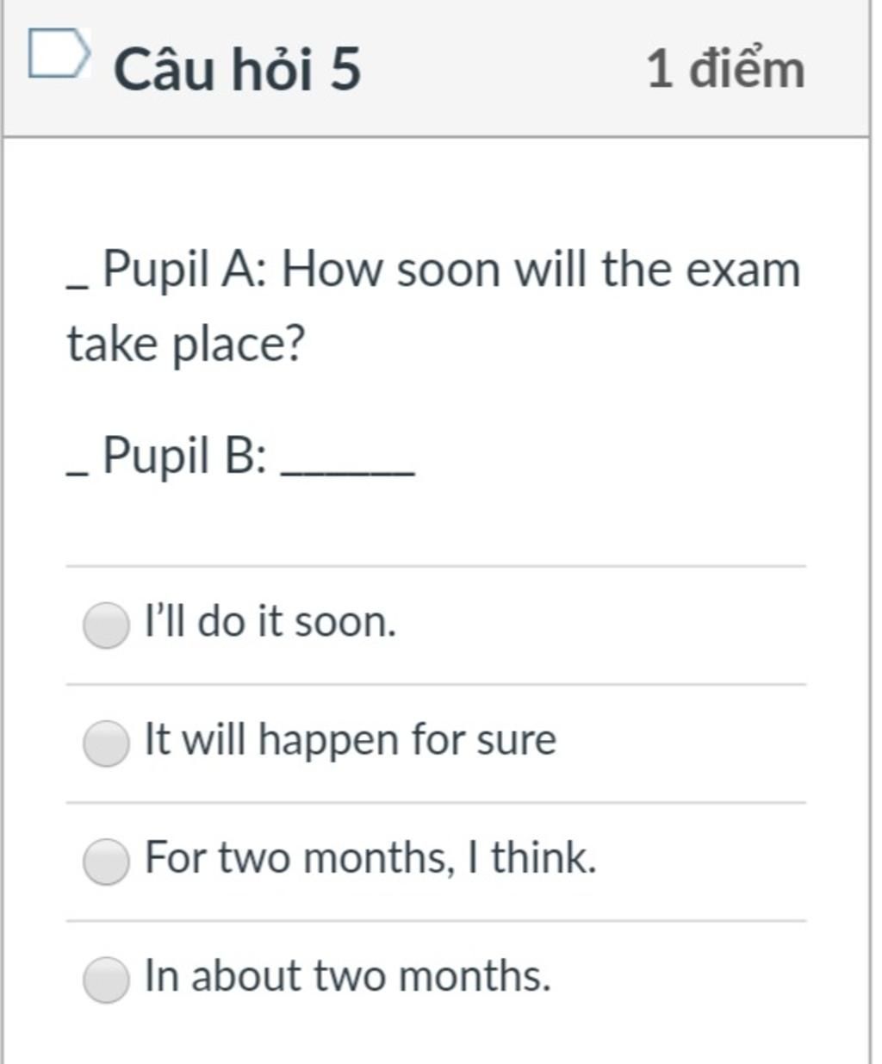Click the answer text "I'll do it soon."

(x=271, y=622)
